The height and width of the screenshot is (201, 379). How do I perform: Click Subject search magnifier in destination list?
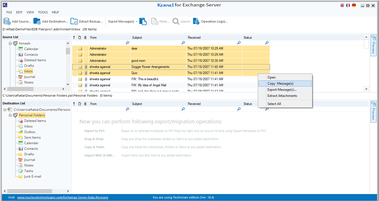(x=183, y=109)
